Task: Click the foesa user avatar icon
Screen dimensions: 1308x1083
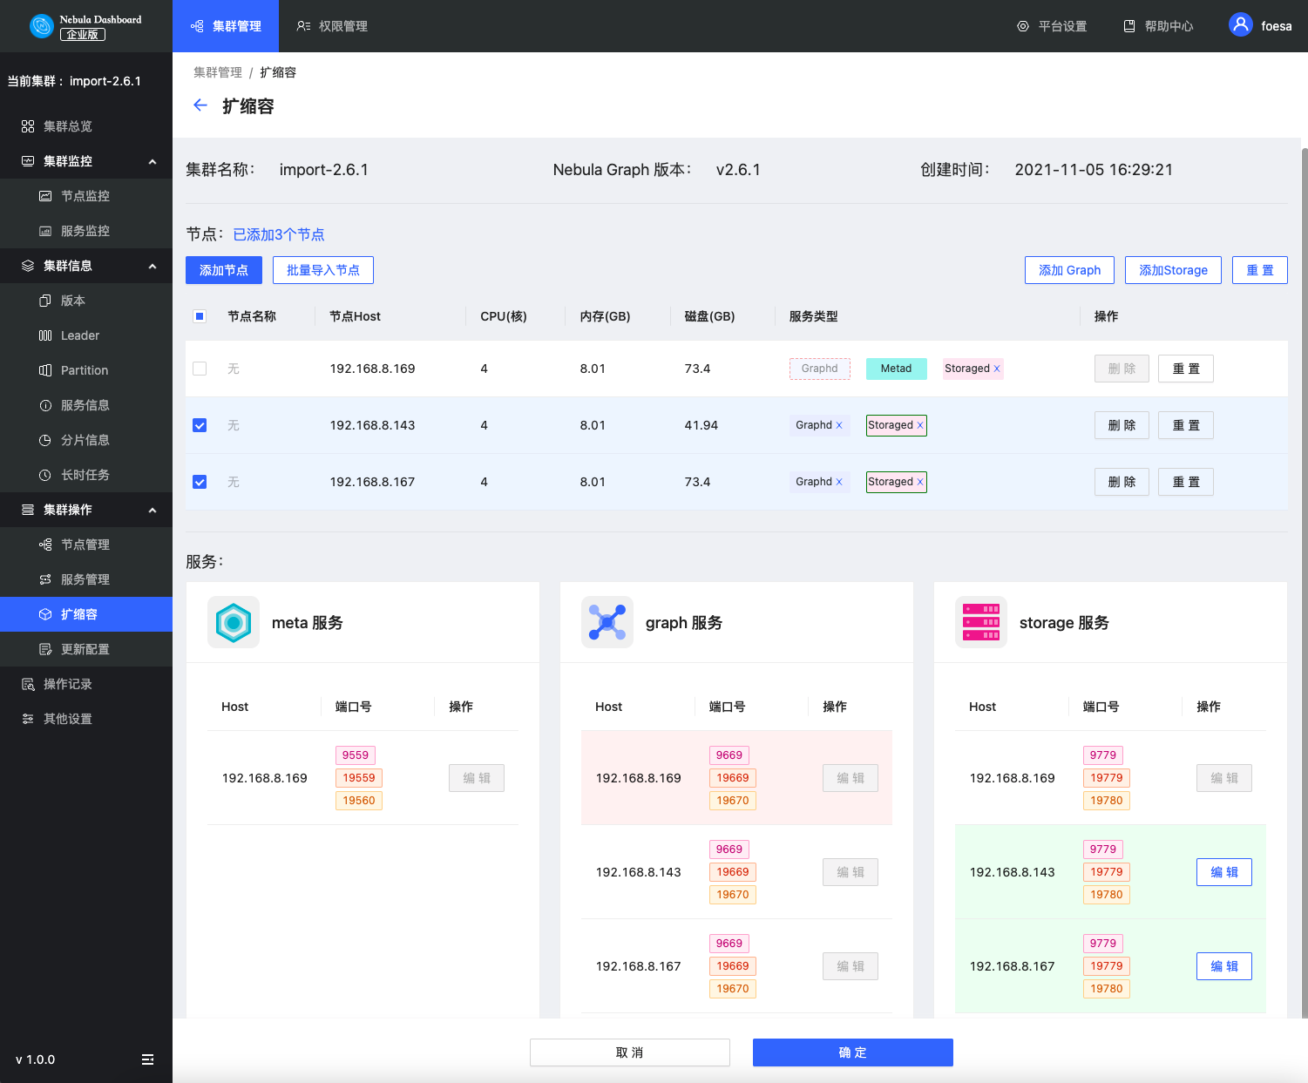Action: (x=1240, y=25)
